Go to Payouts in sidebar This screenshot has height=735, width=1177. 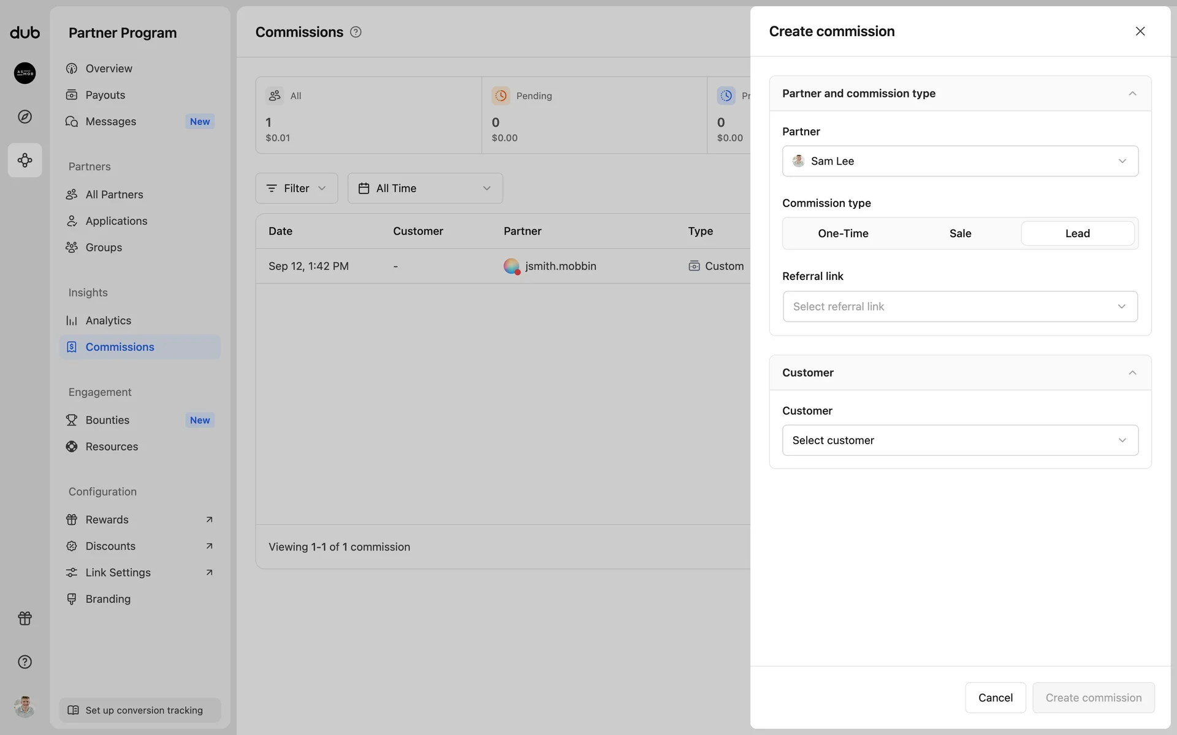pyautogui.click(x=105, y=95)
